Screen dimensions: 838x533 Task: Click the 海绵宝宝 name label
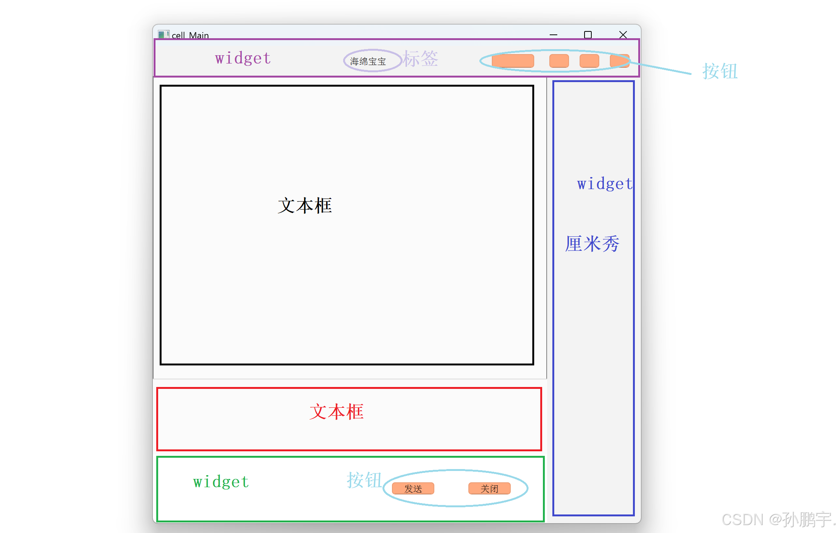point(368,61)
